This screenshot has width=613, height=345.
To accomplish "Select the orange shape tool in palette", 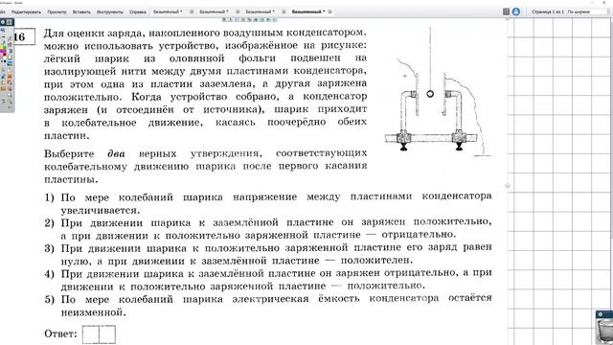I will (x=10, y=77).
